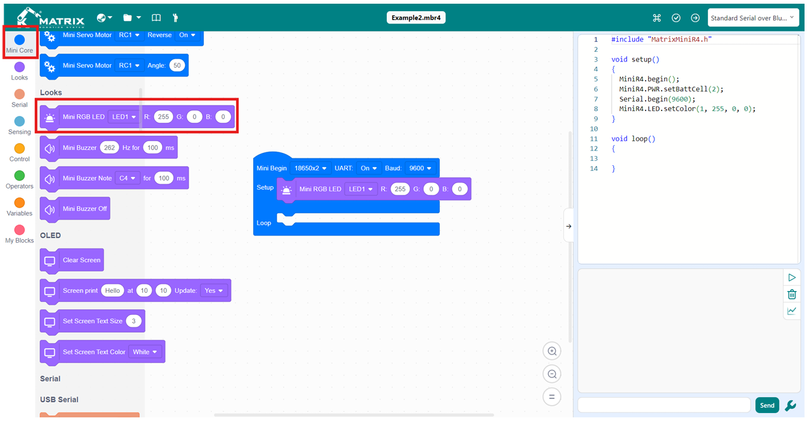This screenshot has height=426, width=807.
Task: Open RC1 dropdown on Servo Angle block
Action: pos(129,65)
